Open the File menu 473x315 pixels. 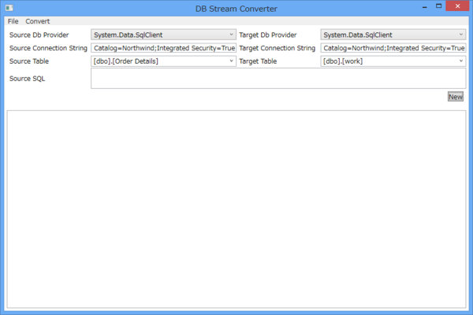(13, 21)
